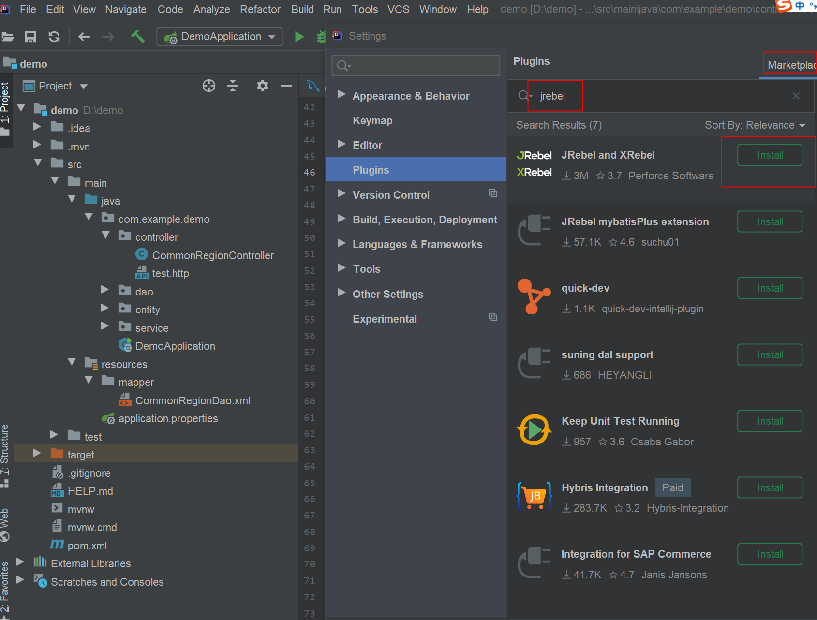The image size is (817, 620).
Task: Clear the jrebel plugin search
Action: (796, 96)
